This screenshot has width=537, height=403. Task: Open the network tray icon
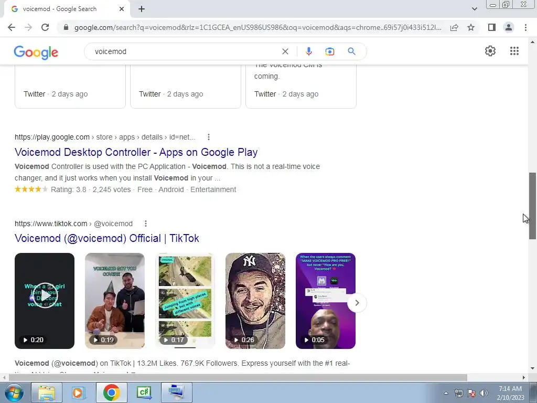(458, 393)
